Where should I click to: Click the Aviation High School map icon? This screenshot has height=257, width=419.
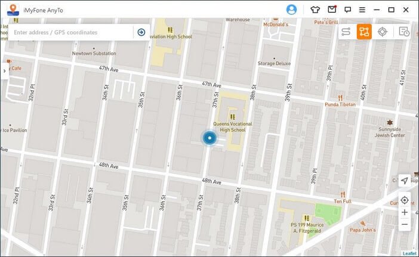click(170, 30)
